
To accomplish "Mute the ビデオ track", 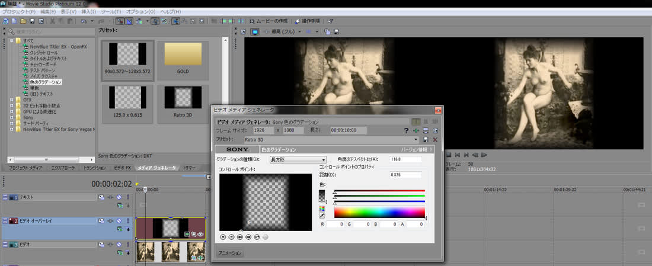I will tap(119, 244).
